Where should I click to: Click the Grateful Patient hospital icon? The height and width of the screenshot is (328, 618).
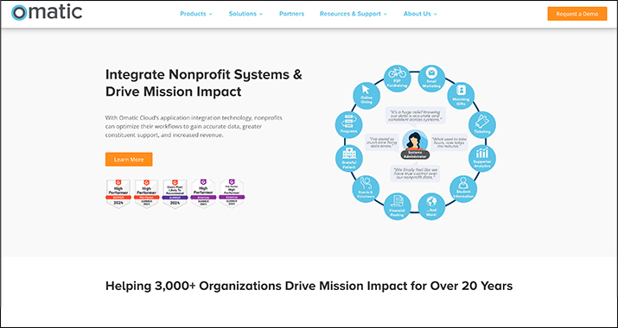coord(349,158)
